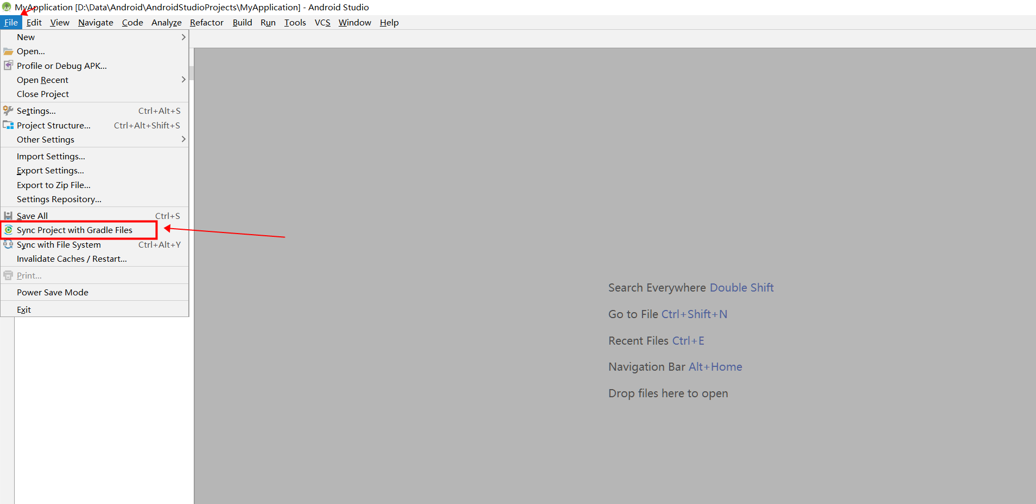The height and width of the screenshot is (504, 1036).
Task: Click the Open folder icon
Action: click(8, 51)
